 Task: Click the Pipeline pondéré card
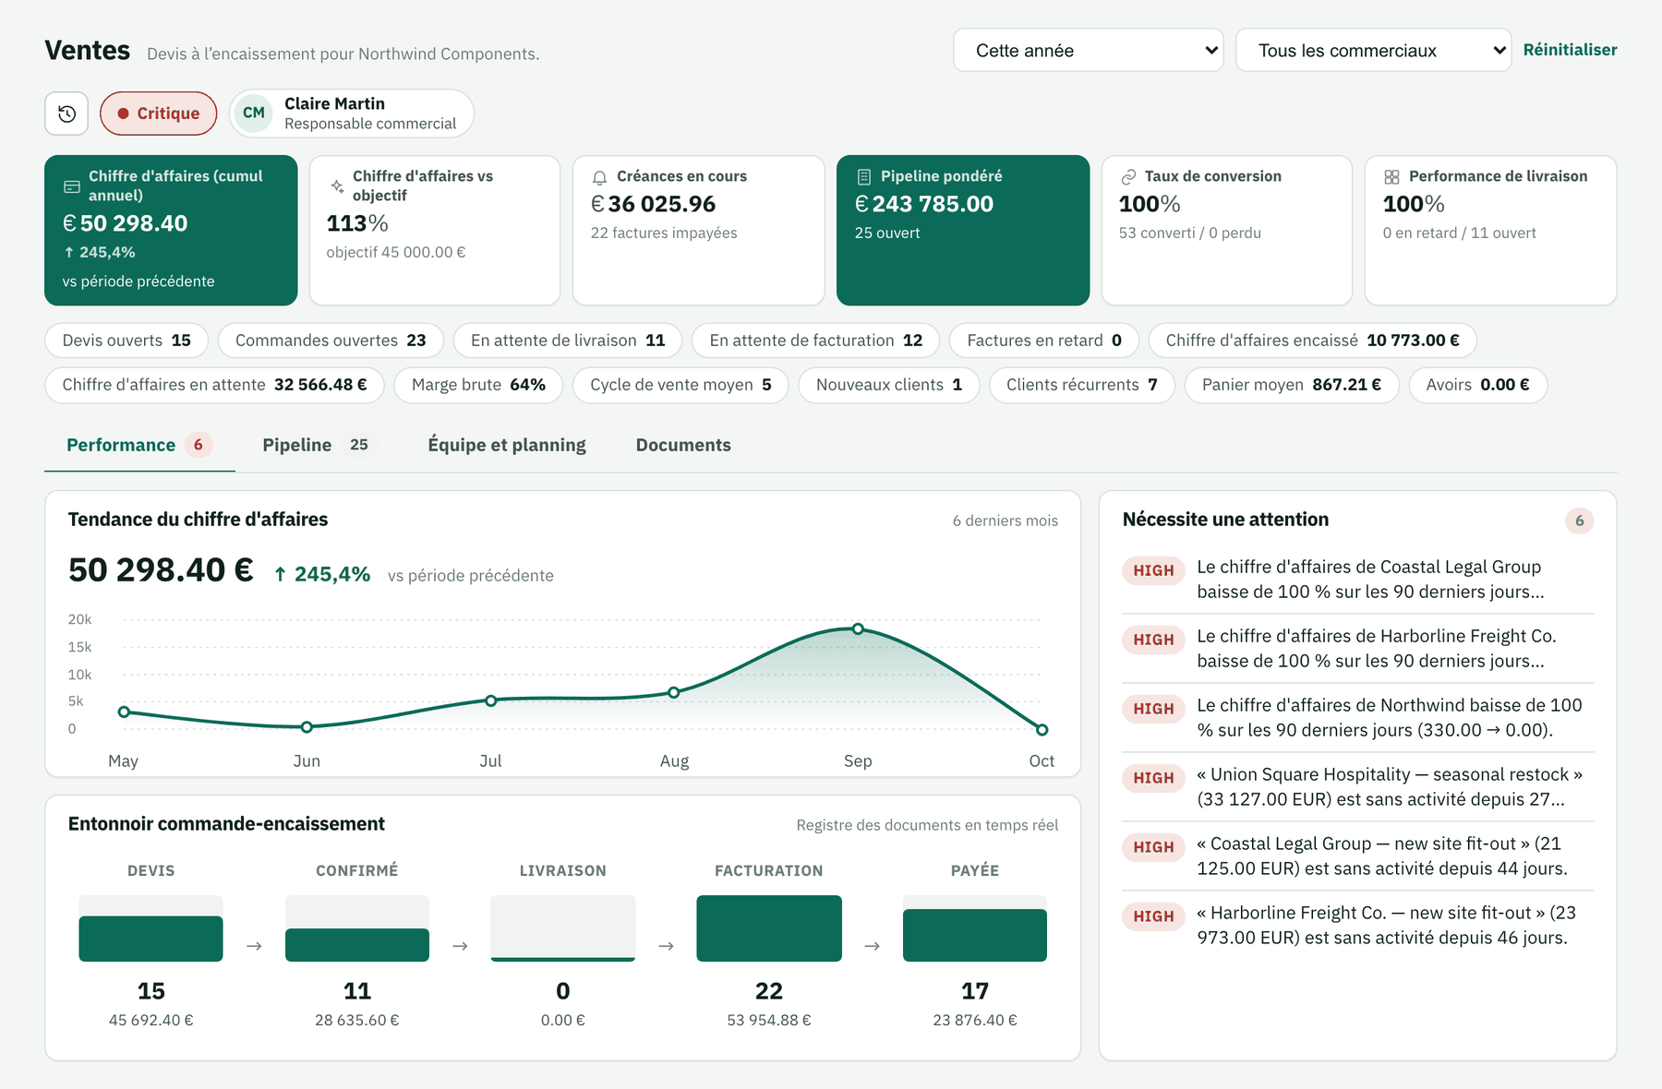(963, 230)
